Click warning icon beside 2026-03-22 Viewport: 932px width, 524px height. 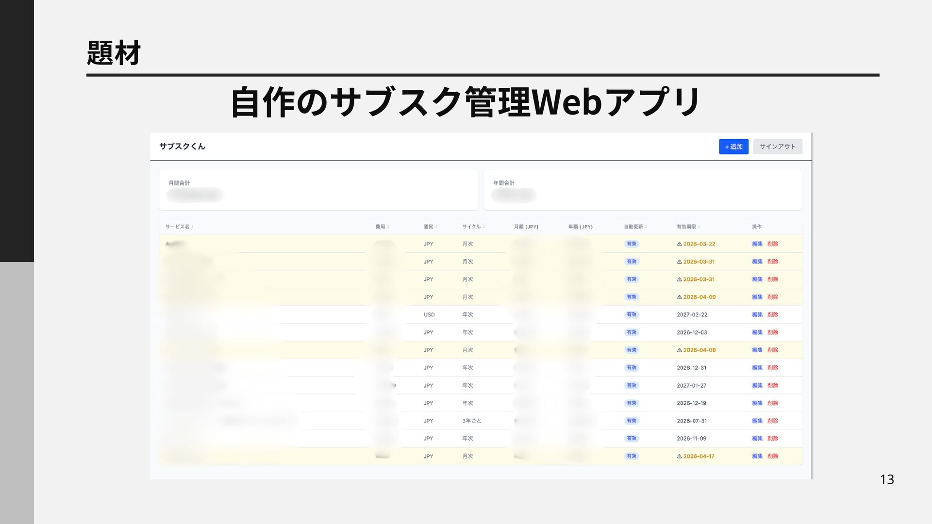679,244
